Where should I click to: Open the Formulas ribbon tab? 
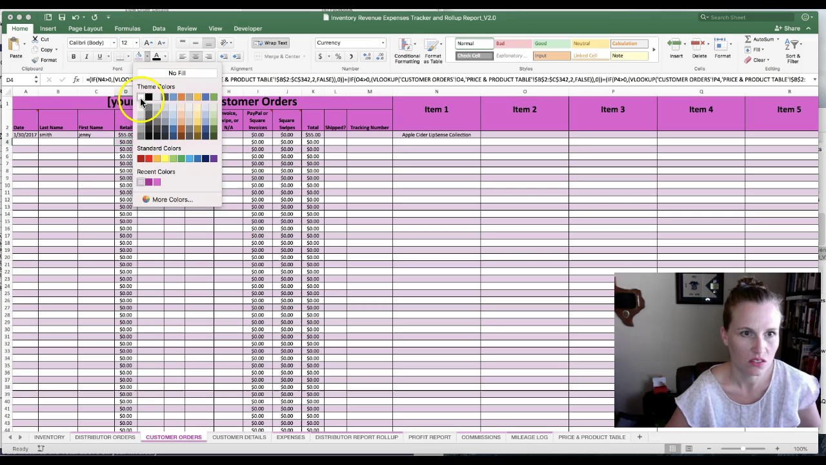click(127, 28)
